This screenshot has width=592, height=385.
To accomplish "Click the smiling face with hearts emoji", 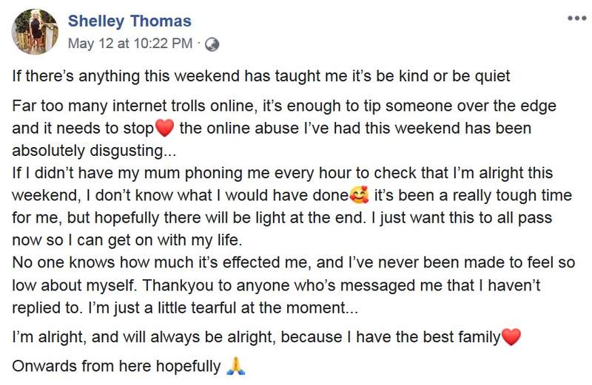I will (x=360, y=197).
